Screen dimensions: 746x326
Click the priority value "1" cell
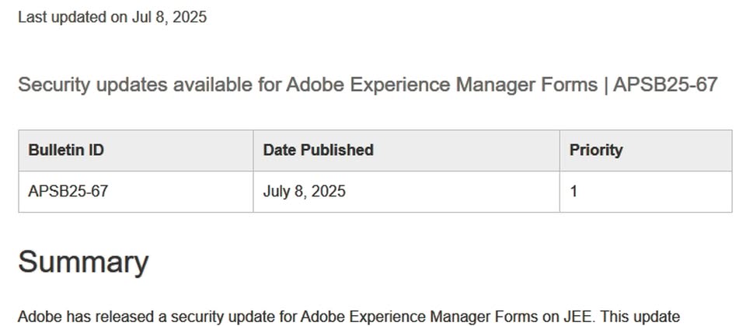pyautogui.click(x=646, y=192)
